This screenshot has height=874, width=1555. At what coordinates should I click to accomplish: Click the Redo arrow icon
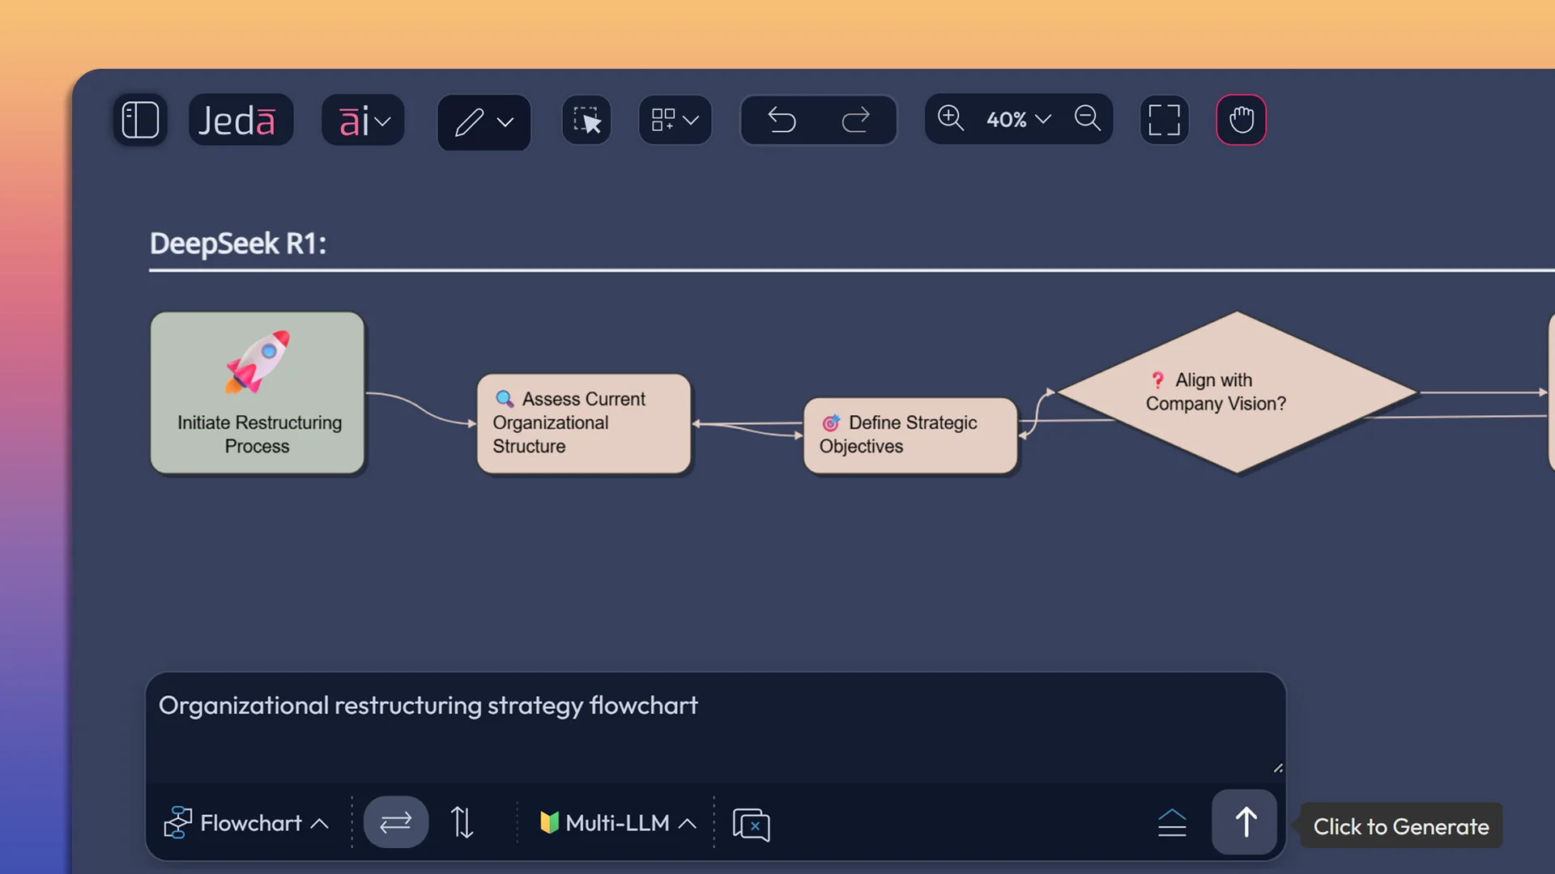(x=857, y=120)
